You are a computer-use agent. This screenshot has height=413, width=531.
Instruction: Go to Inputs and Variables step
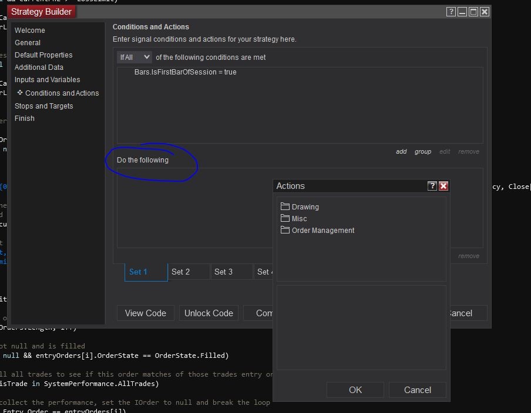point(48,79)
